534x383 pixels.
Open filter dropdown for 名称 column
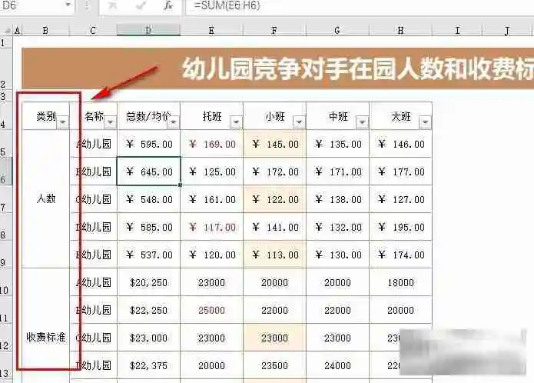[111, 122]
